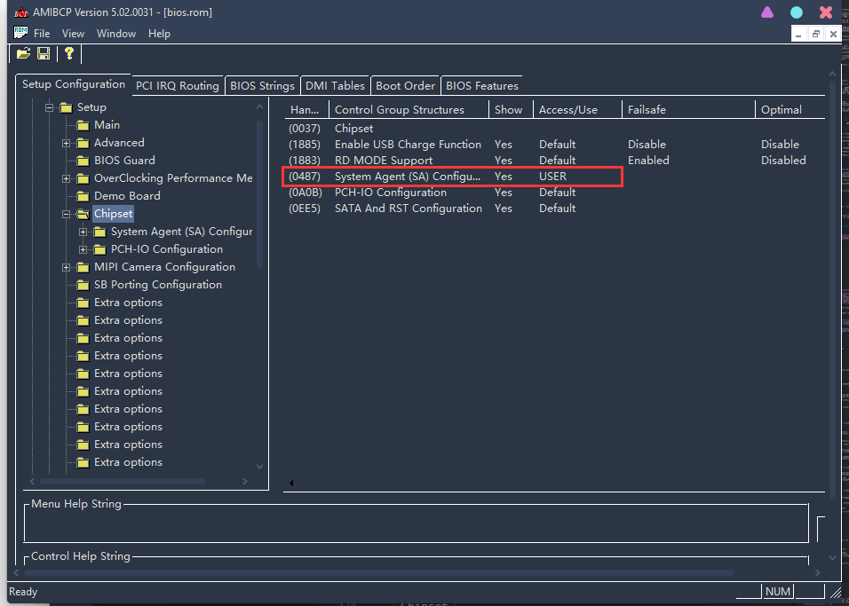The height and width of the screenshot is (606, 849).
Task: Click the AMIBCP app icon in title bar
Action: tap(21, 12)
